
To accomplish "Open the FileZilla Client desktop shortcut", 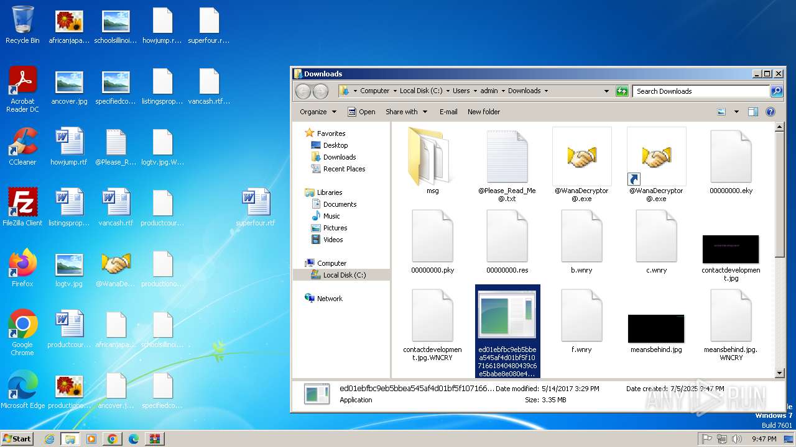I will (x=22, y=207).
